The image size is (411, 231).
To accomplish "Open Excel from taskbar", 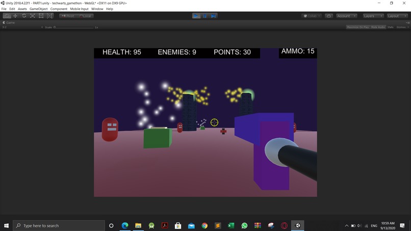I will 231,225.
